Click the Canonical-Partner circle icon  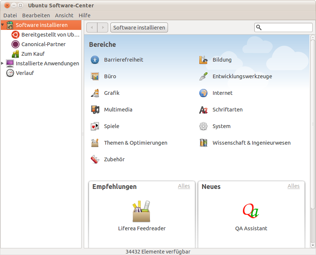(16, 44)
